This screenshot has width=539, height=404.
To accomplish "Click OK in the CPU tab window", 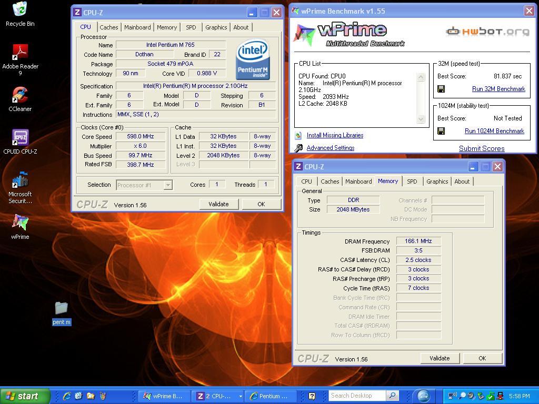I will coord(261,204).
